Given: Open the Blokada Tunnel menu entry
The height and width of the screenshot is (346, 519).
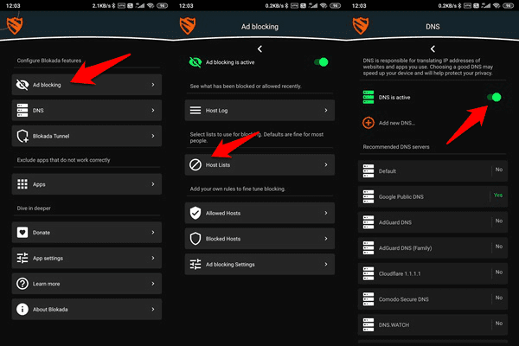Looking at the screenshot, I should pyautogui.click(x=86, y=136).
